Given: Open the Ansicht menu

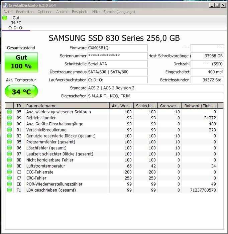Looking at the screenshot, I should click(62, 12).
